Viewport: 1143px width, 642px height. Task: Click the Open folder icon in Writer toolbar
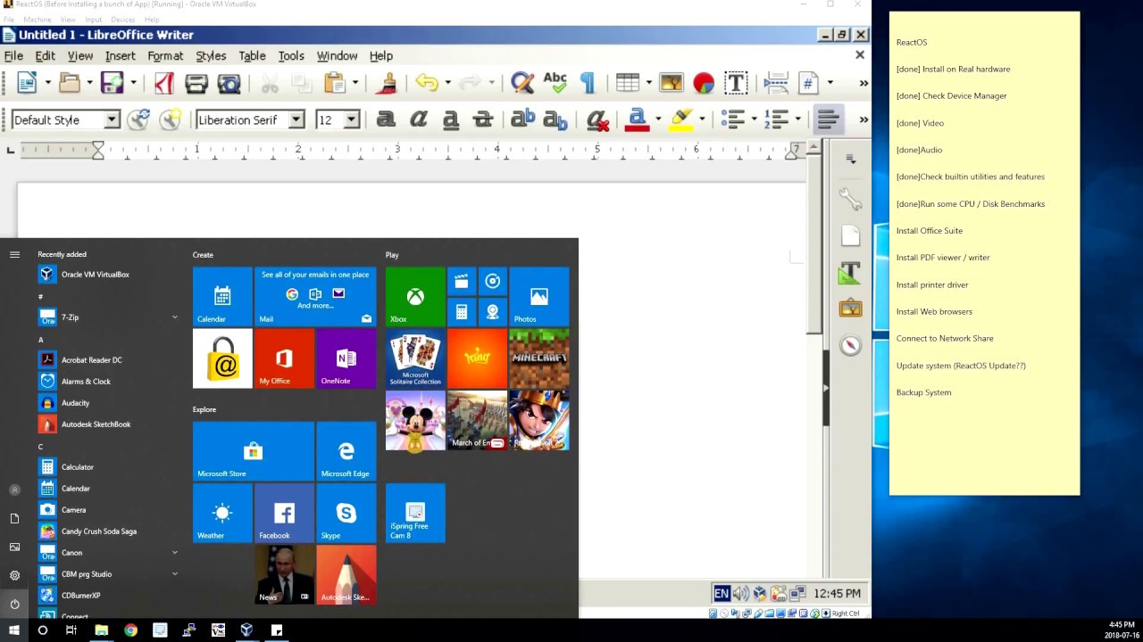70,83
